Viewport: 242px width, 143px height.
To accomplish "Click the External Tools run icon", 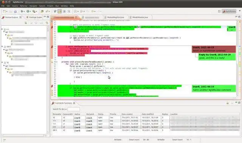I will pos(34,11).
